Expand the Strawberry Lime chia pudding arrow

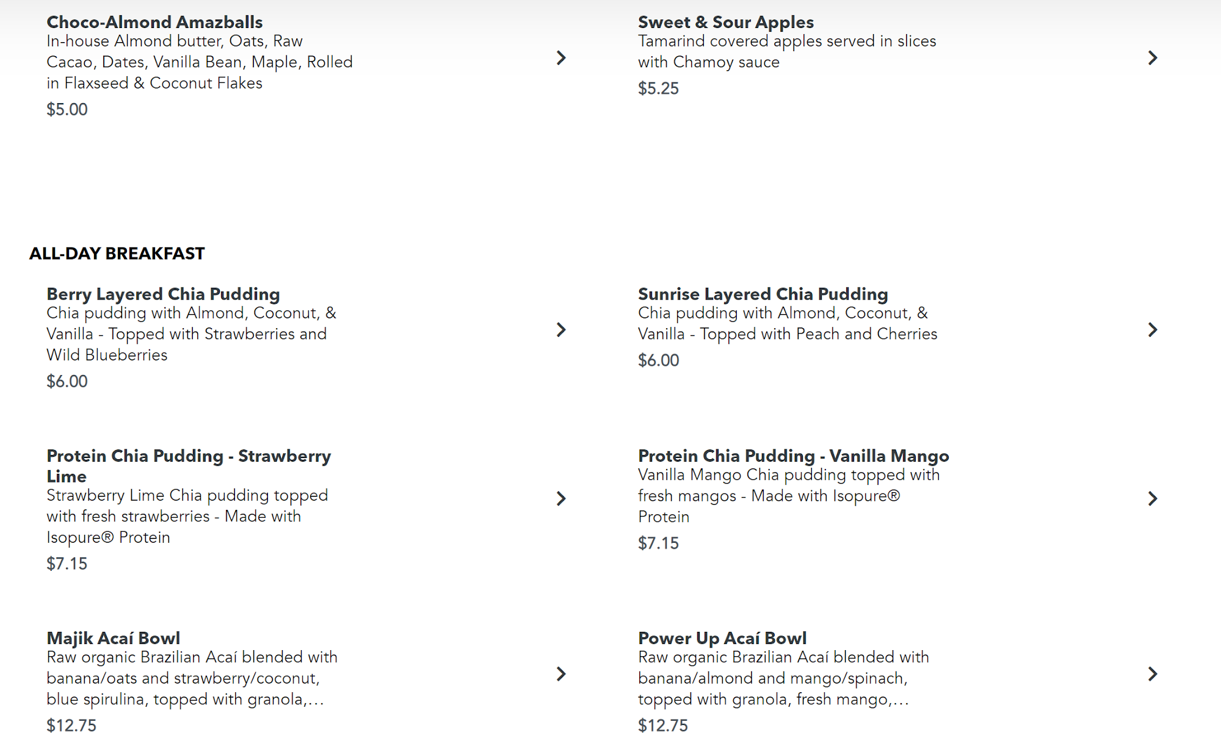click(561, 499)
